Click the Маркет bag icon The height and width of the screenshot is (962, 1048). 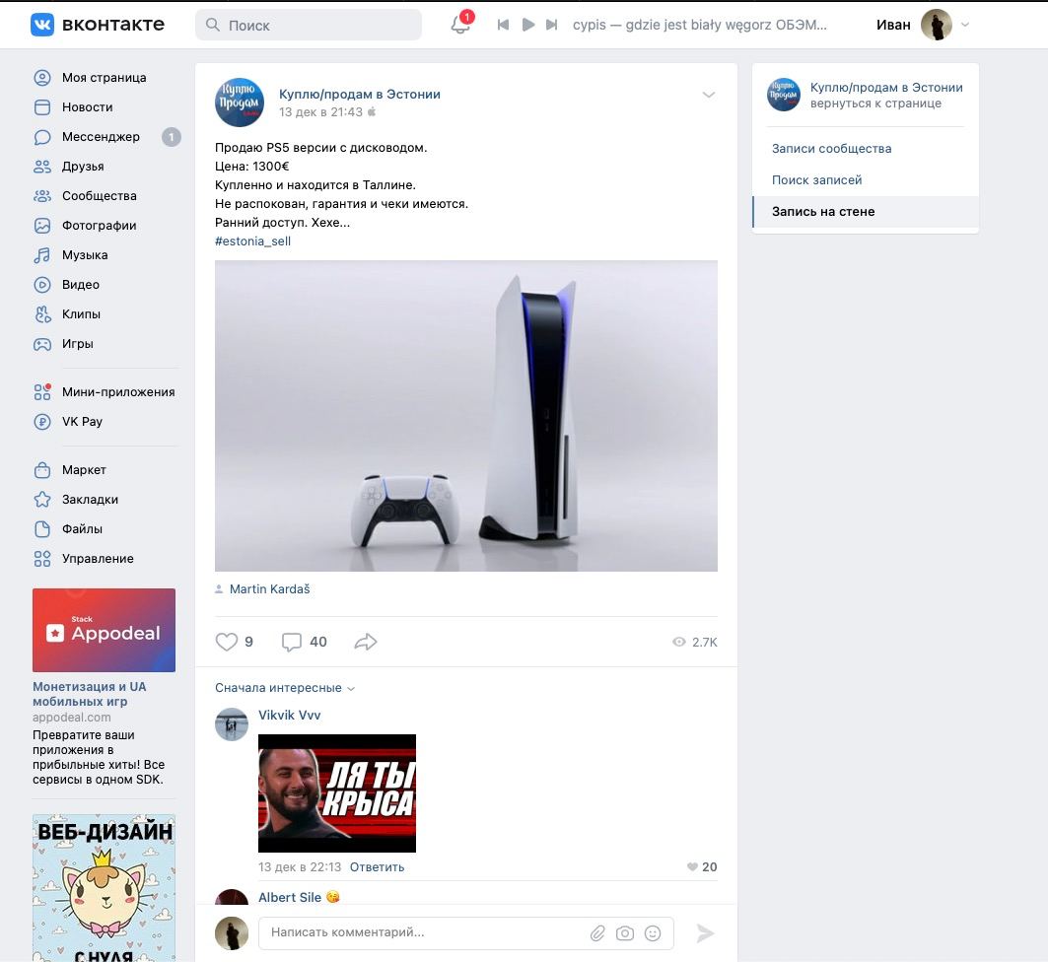click(x=42, y=470)
